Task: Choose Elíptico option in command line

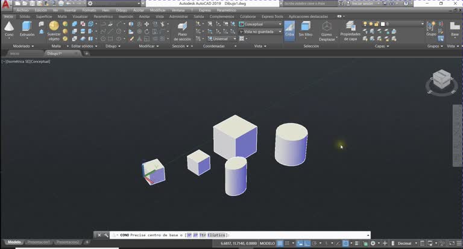Action: (x=216, y=235)
